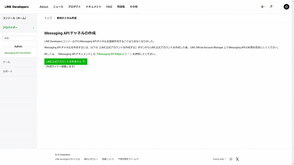The height and width of the screenshot is (165, 294).
Task: Open 商標について footer link
Action: pos(108,159)
